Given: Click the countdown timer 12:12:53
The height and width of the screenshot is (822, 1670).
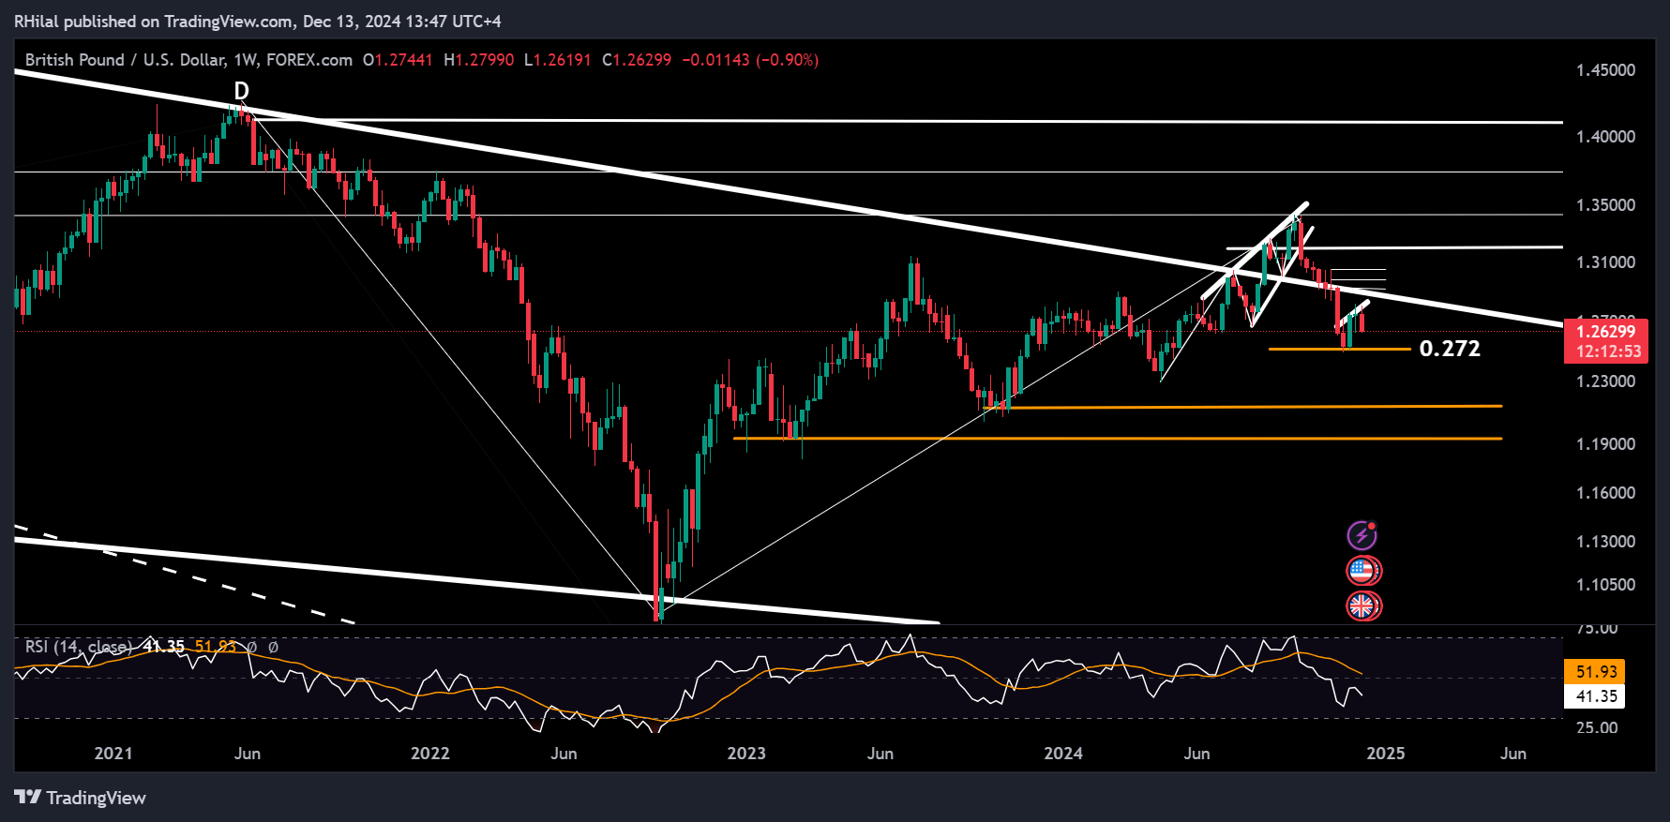Looking at the screenshot, I should pyautogui.click(x=1609, y=352).
